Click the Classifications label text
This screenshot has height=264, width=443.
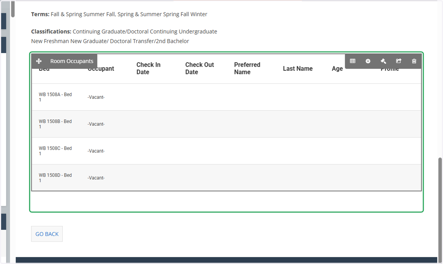click(51, 31)
